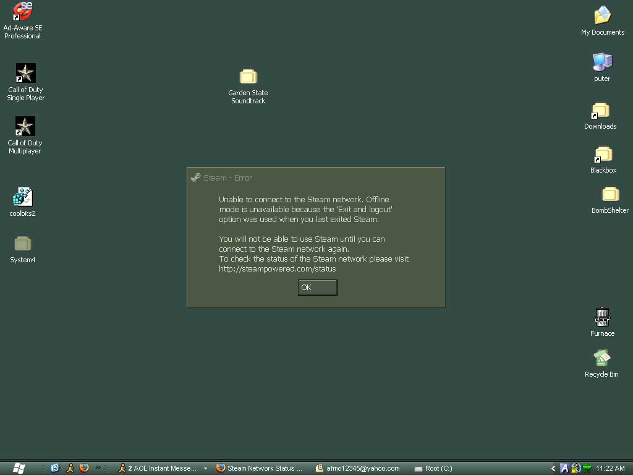Click the 'Steam - Error' title bar text
This screenshot has width=633, height=475.
[227, 178]
